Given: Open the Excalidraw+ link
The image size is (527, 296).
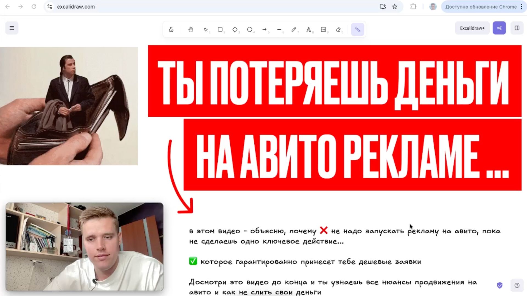Looking at the screenshot, I should coord(472,28).
